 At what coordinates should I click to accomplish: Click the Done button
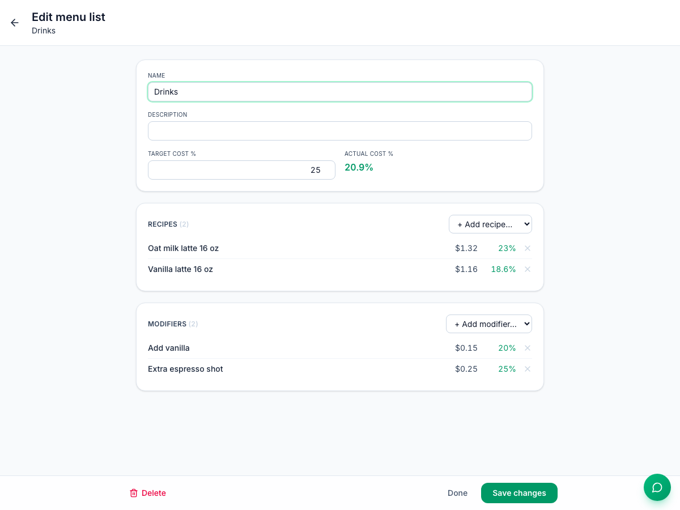(457, 493)
